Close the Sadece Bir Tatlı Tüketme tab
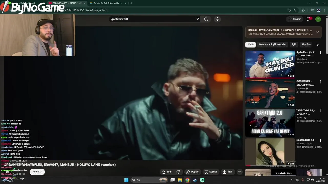 point(125,3)
